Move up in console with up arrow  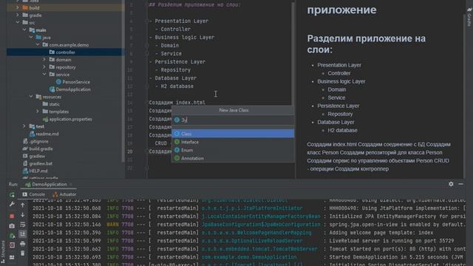pyautogui.click(x=23, y=205)
